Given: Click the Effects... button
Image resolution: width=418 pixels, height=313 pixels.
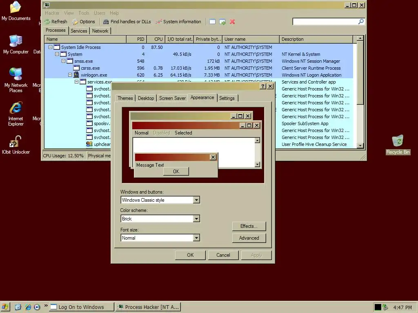Looking at the screenshot, I should click(249, 226).
